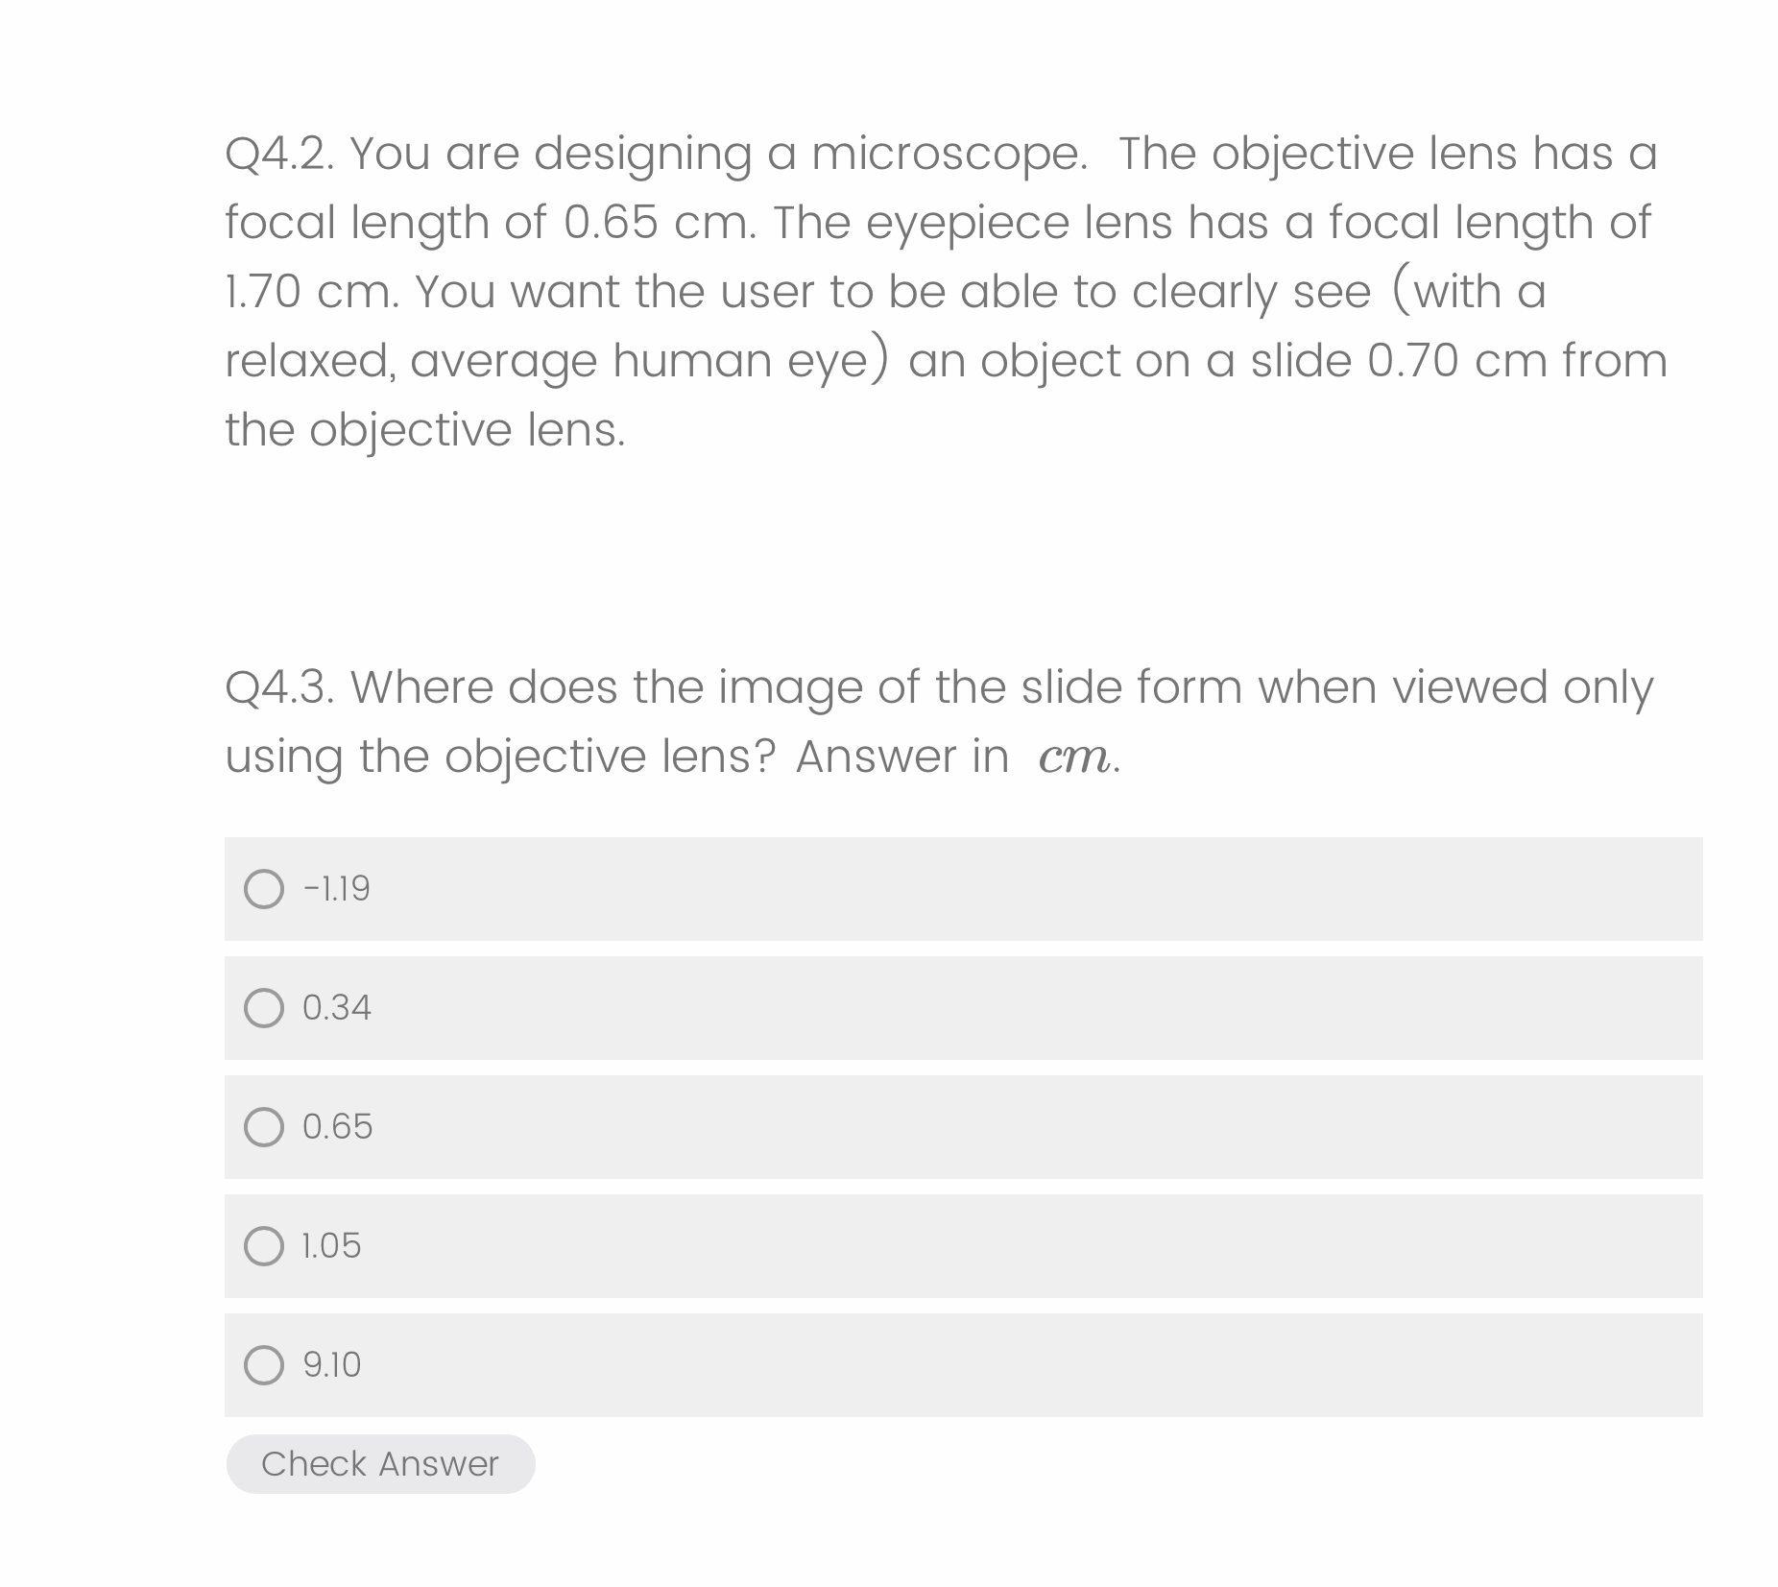The image size is (1778, 1587).
Task: Select the 1.05 answer radio button
Action: tap(264, 1247)
